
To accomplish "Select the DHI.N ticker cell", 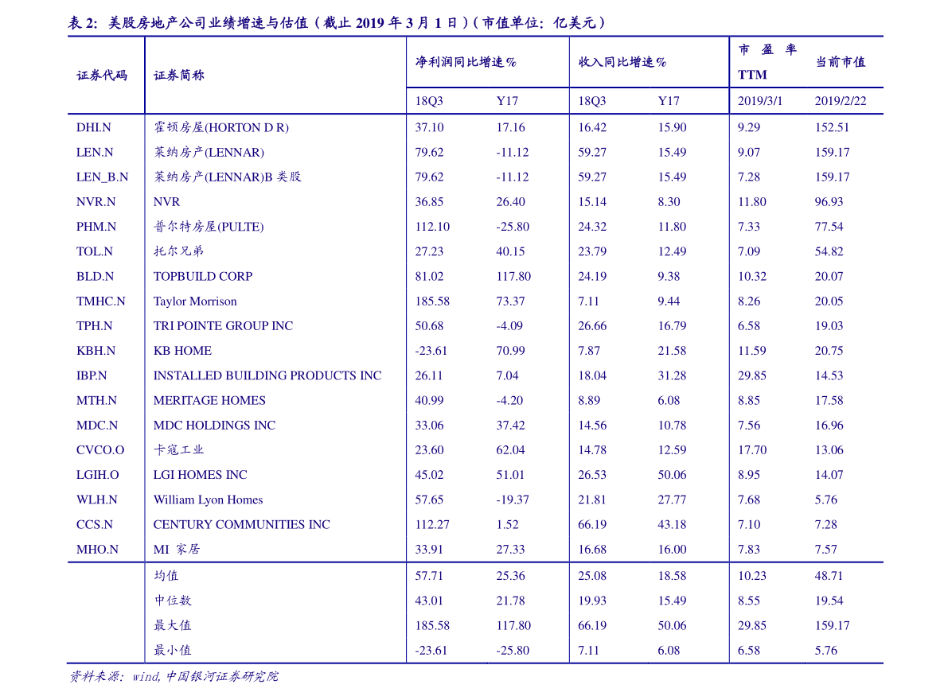I will 94,127.
